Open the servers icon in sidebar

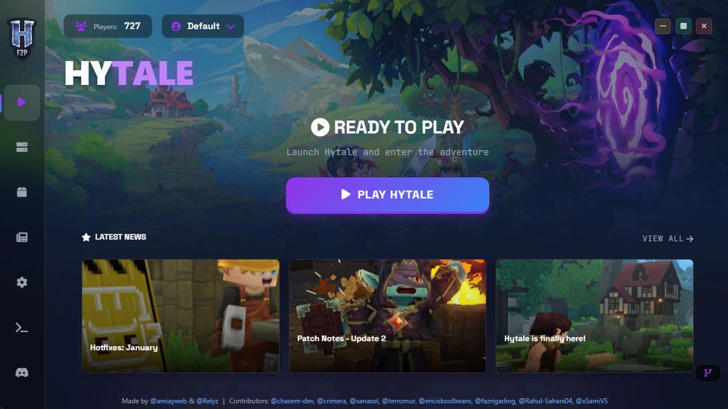tap(22, 148)
